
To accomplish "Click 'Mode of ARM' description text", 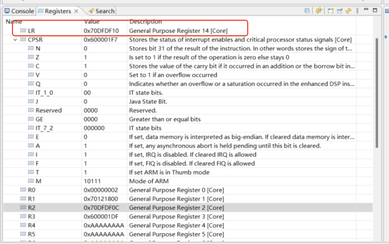I will 149,181.
